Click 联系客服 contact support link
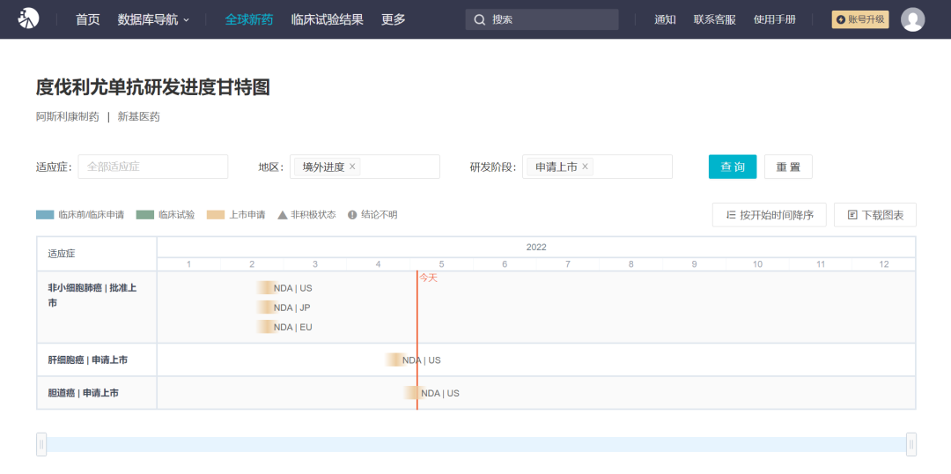951x474 pixels. tap(714, 19)
